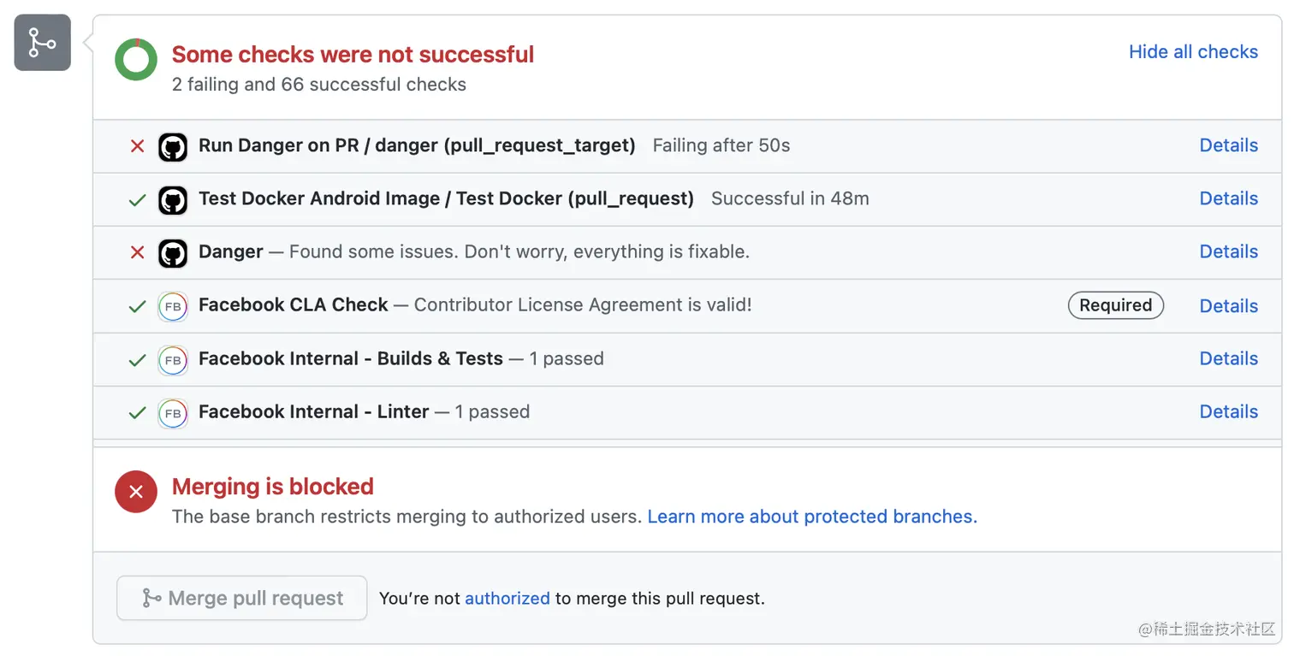
Task: Open Details for Test Docker Android Image
Action: point(1228,198)
